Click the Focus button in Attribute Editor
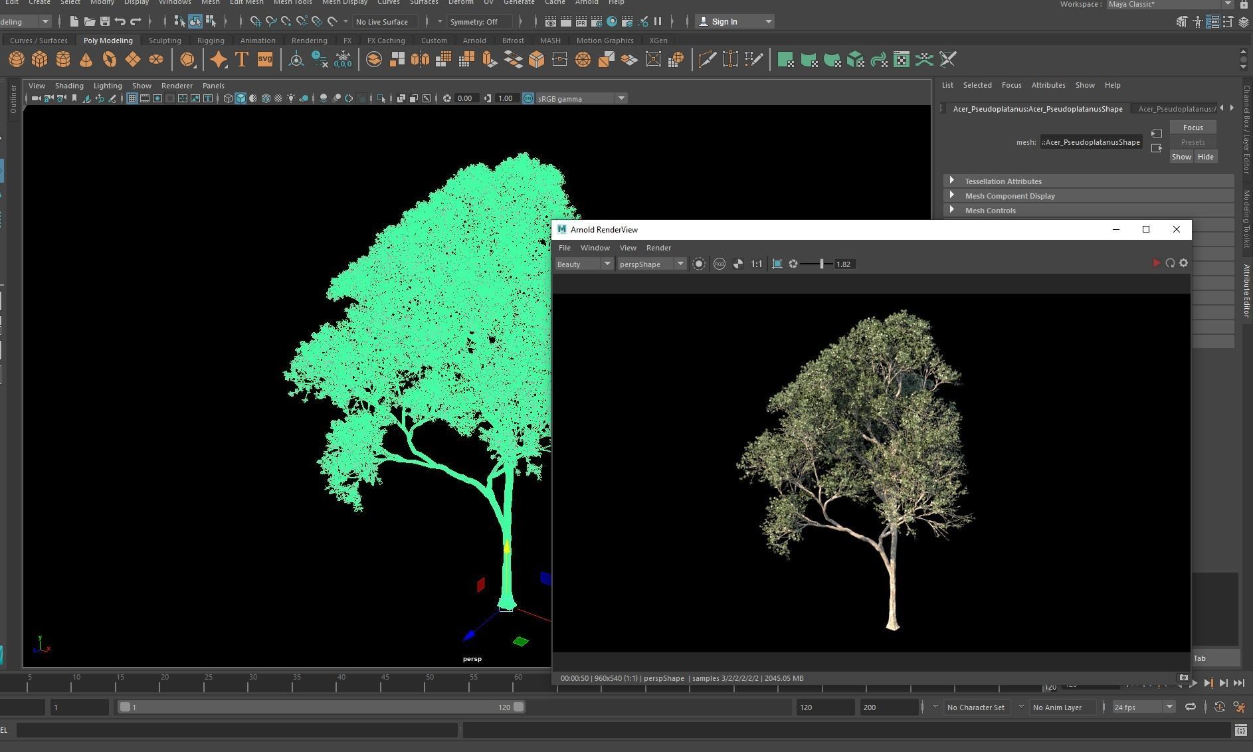 tap(1193, 128)
